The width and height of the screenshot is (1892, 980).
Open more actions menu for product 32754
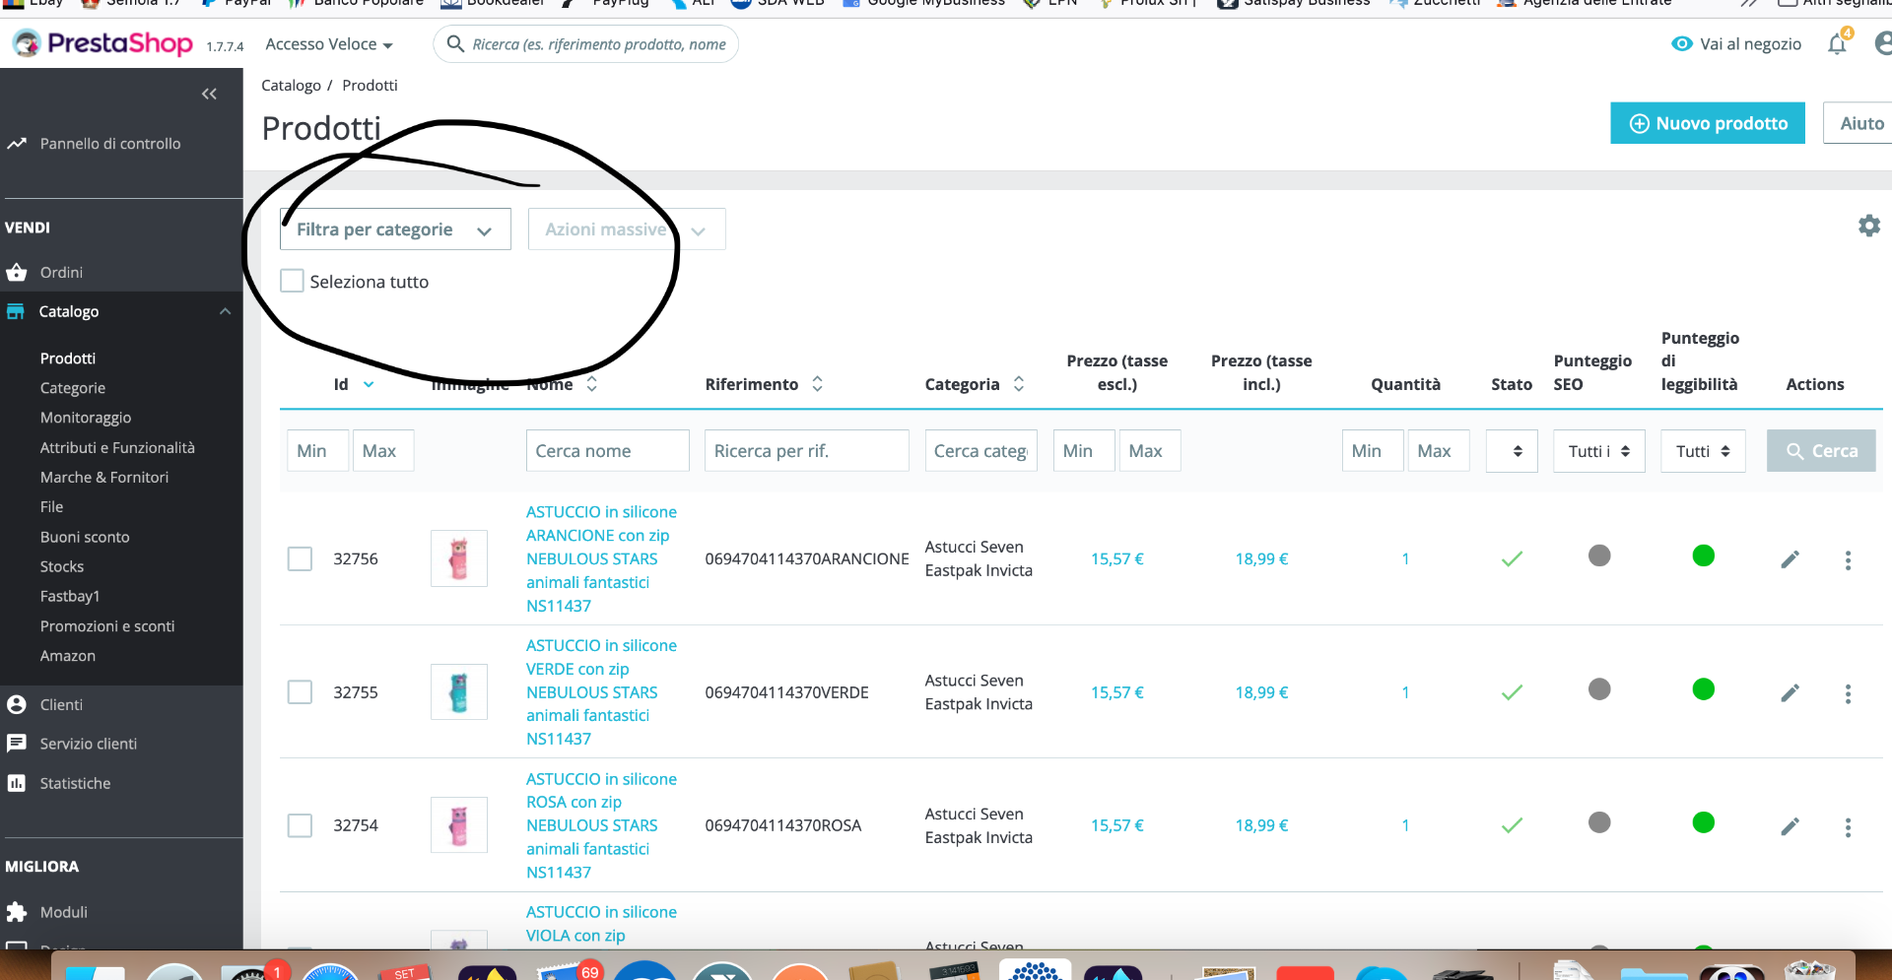(x=1848, y=827)
